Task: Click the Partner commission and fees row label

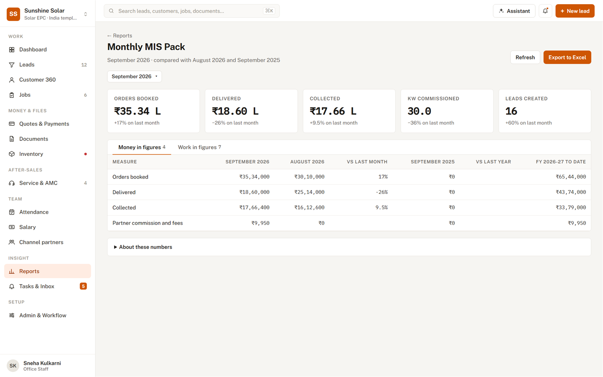Action: (x=147, y=223)
